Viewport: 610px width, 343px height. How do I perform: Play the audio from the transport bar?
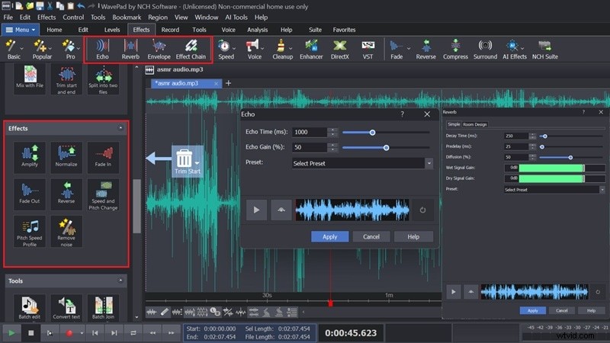[11, 333]
